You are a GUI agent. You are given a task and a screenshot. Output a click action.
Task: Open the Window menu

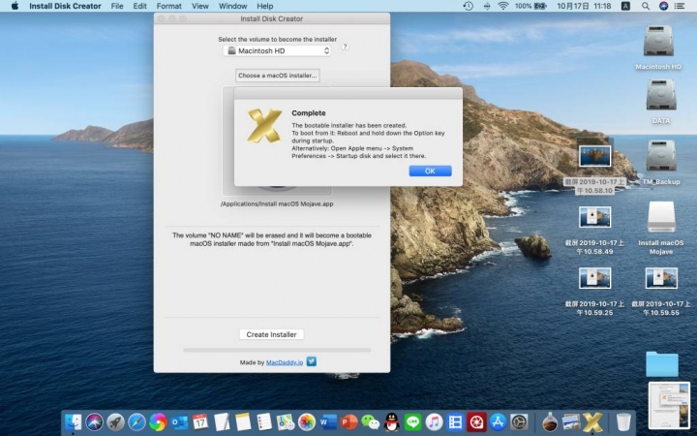pos(233,6)
